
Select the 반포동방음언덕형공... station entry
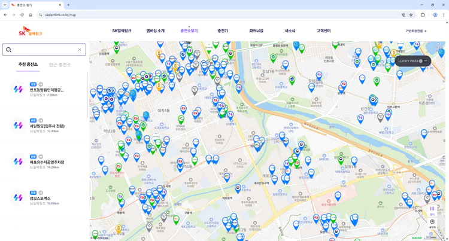(x=44, y=90)
